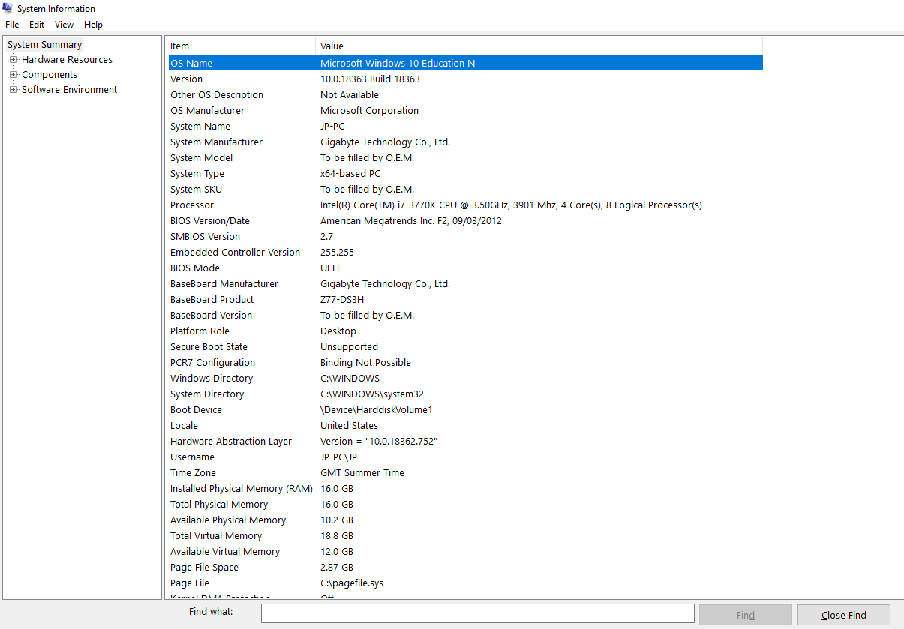The width and height of the screenshot is (904, 629).
Task: Click the Page File Space row
Action: pos(465,568)
